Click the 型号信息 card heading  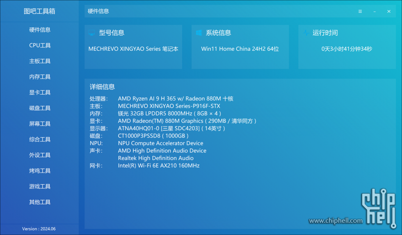[x=112, y=33]
